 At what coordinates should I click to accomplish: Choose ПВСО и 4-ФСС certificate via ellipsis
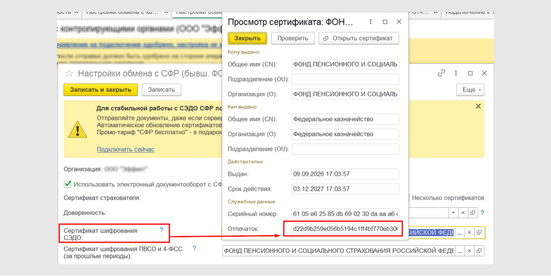460,251
